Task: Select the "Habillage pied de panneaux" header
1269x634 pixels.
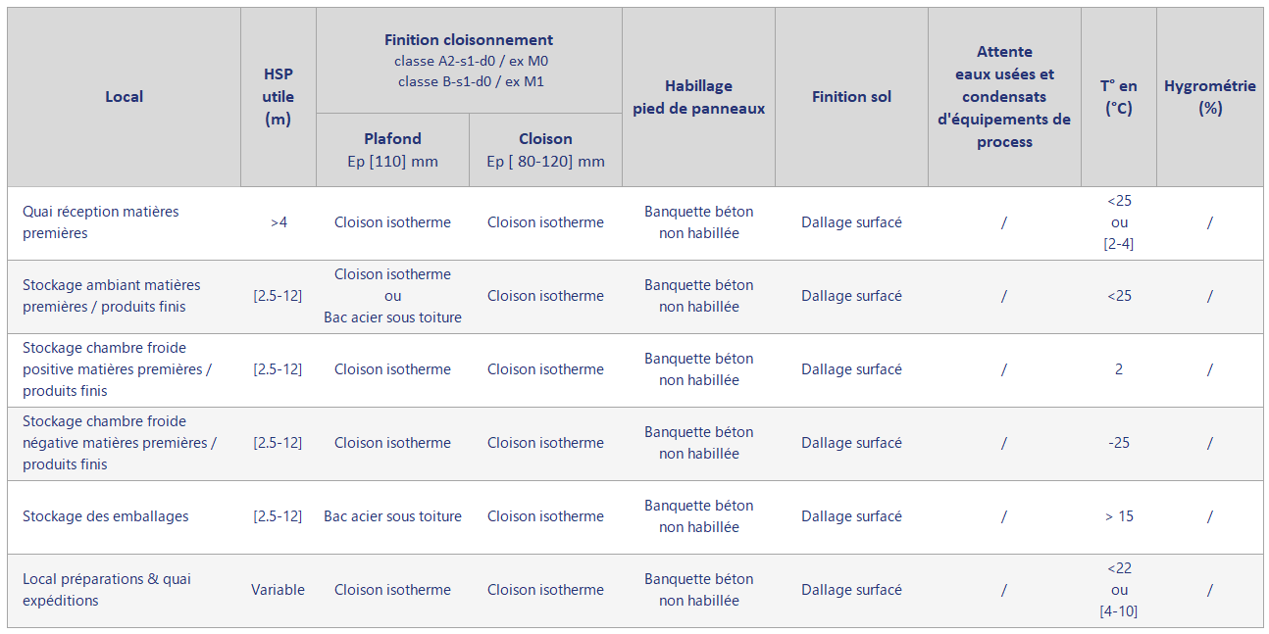Action: coord(698,97)
